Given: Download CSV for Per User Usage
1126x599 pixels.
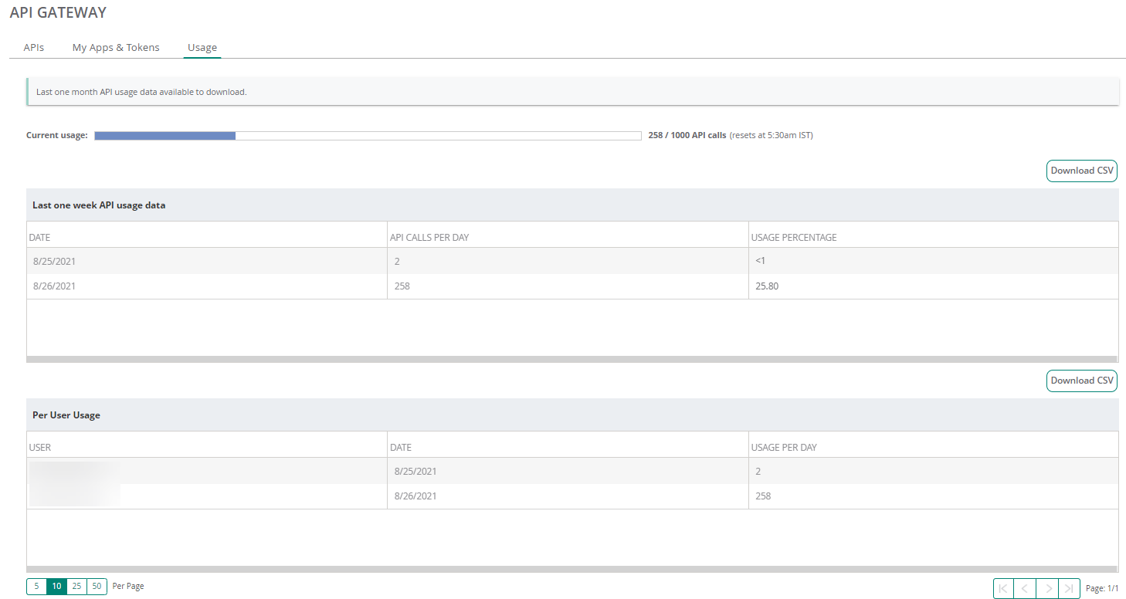Looking at the screenshot, I should pos(1081,381).
